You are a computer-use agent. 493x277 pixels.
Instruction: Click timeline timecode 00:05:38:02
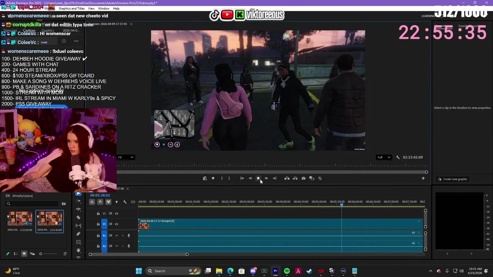point(100,195)
